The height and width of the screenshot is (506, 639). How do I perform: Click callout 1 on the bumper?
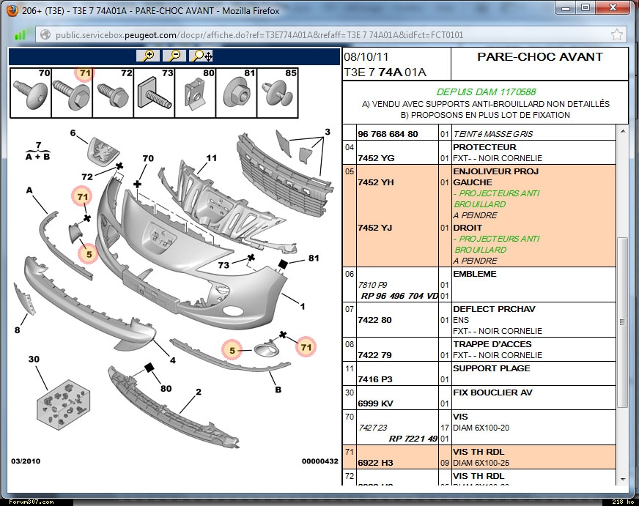(303, 306)
